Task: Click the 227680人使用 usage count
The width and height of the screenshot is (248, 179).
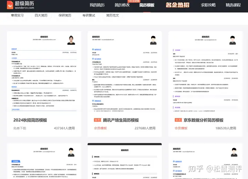Action: coord(145,128)
